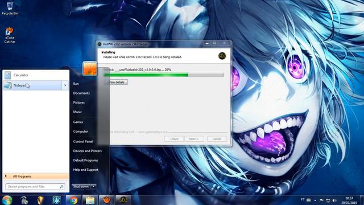Viewport: 364px width, 205px height.
Task: Click the aTube Catcher desktop shortcut
Action: coord(10,35)
